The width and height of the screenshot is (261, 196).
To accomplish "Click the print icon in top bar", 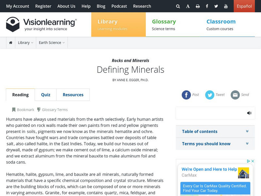I will tap(198, 6).
